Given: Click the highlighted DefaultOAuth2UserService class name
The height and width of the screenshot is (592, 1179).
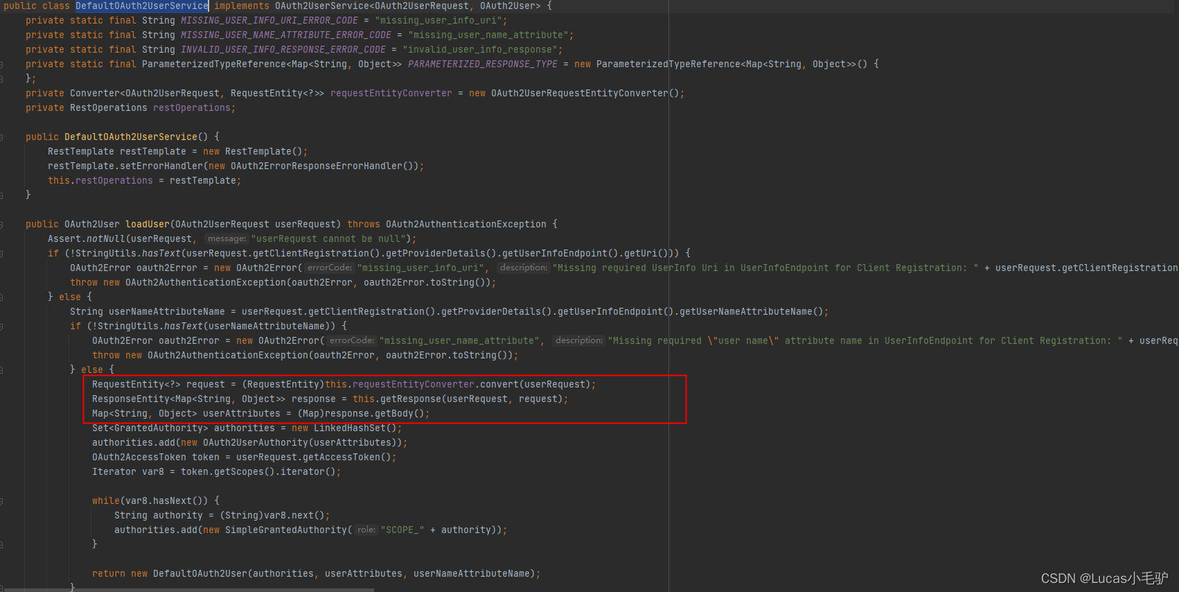Looking at the screenshot, I should [142, 6].
